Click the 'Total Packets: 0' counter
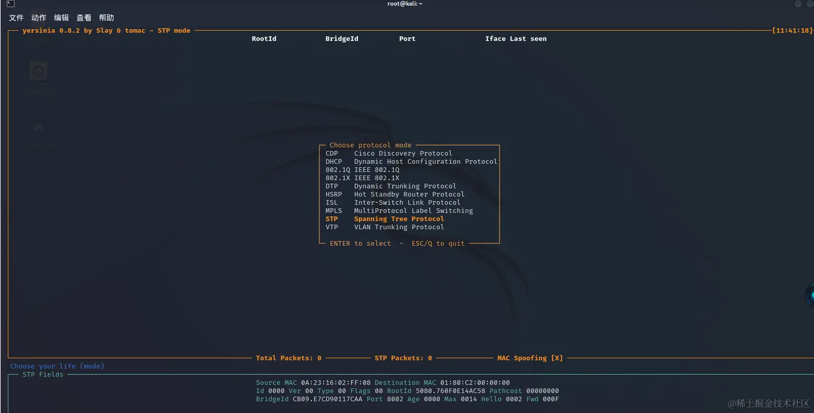This screenshot has width=814, height=413. click(x=289, y=358)
